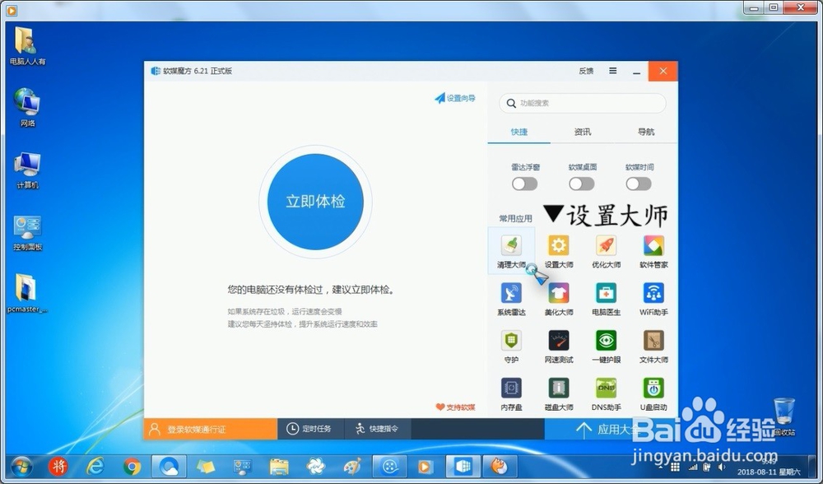Image resolution: width=823 pixels, height=484 pixels.
Task: Open 反馈 feedback link
Action: pos(586,71)
